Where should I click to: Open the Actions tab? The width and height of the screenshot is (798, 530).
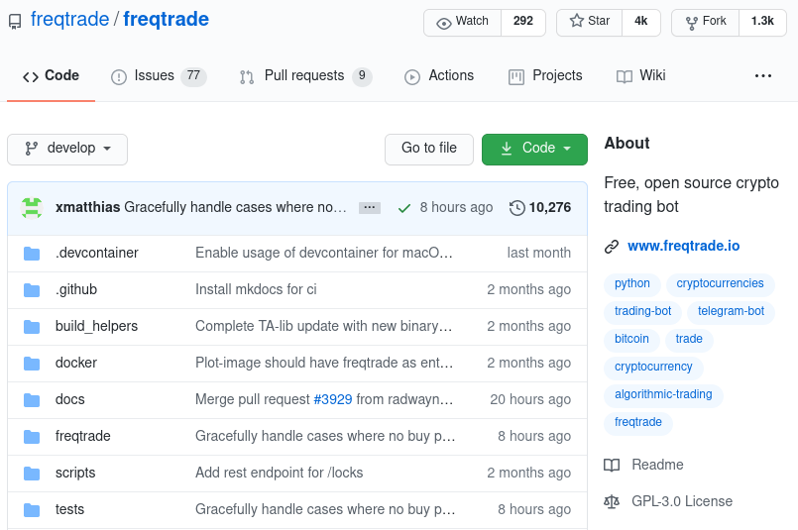point(439,76)
